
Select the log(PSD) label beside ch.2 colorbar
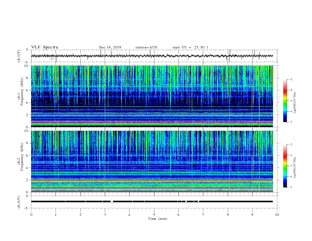(x=295, y=168)
